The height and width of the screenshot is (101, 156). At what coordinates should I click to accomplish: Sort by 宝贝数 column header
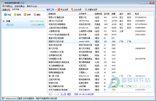[x=107, y=14]
